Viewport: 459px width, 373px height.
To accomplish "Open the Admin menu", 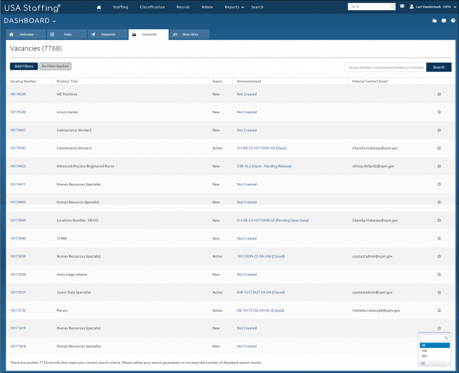I will (x=207, y=7).
